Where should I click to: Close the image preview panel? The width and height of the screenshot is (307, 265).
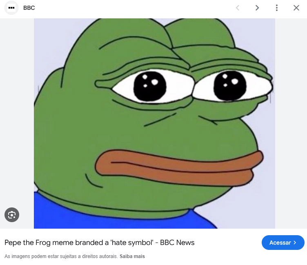pyautogui.click(x=296, y=8)
